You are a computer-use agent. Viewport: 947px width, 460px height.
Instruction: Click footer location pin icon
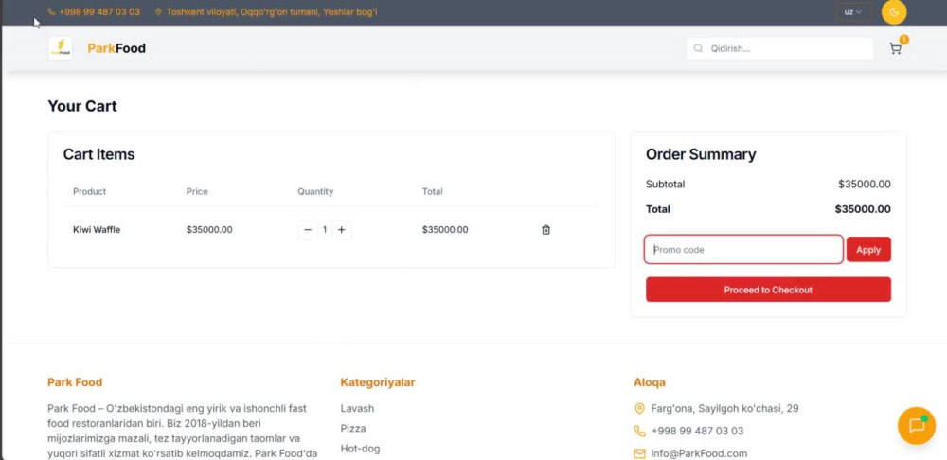click(x=639, y=409)
